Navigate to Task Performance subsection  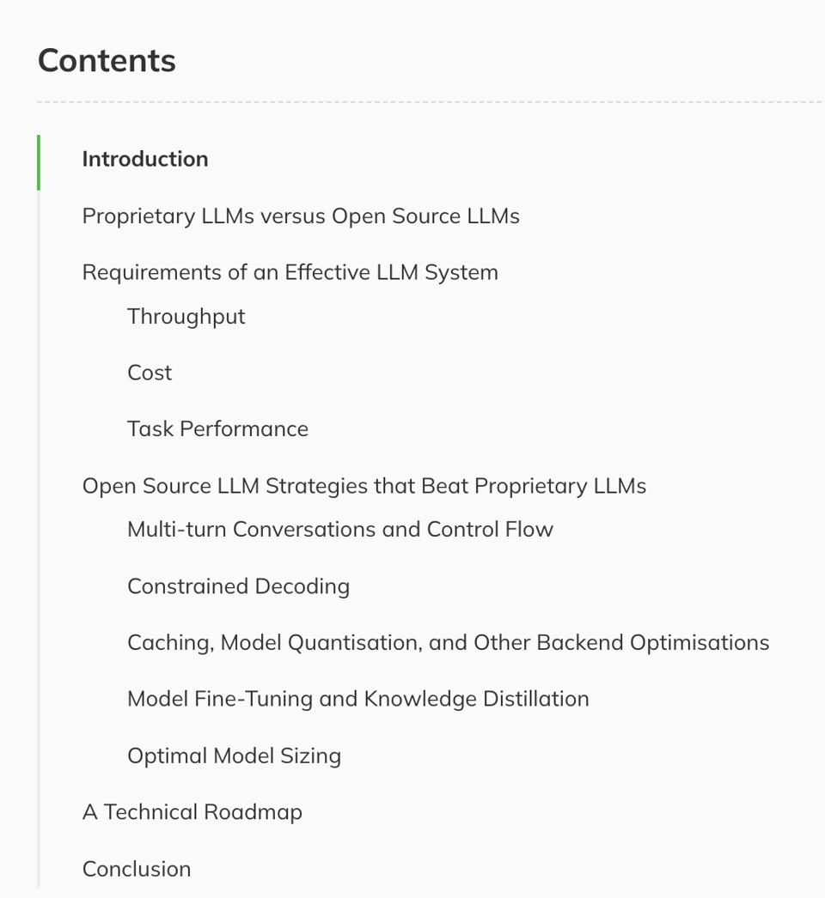click(217, 429)
